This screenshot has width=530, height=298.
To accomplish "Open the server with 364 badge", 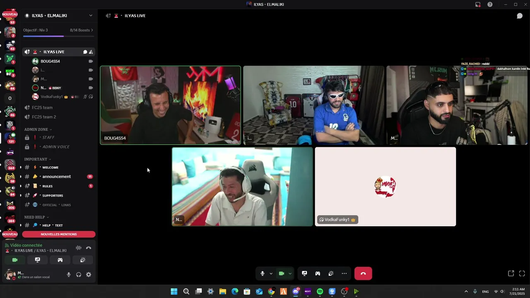I will (10, 165).
